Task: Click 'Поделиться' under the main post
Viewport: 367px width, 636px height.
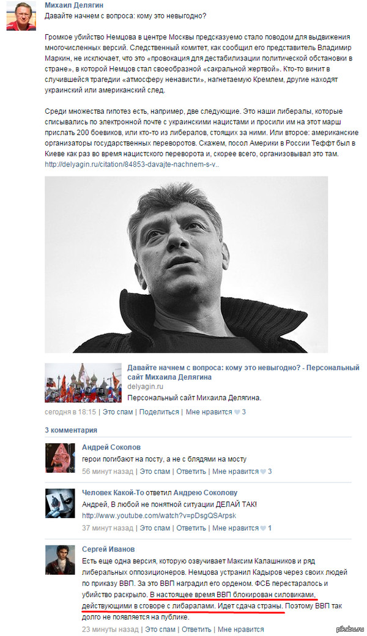Action: click(x=159, y=412)
